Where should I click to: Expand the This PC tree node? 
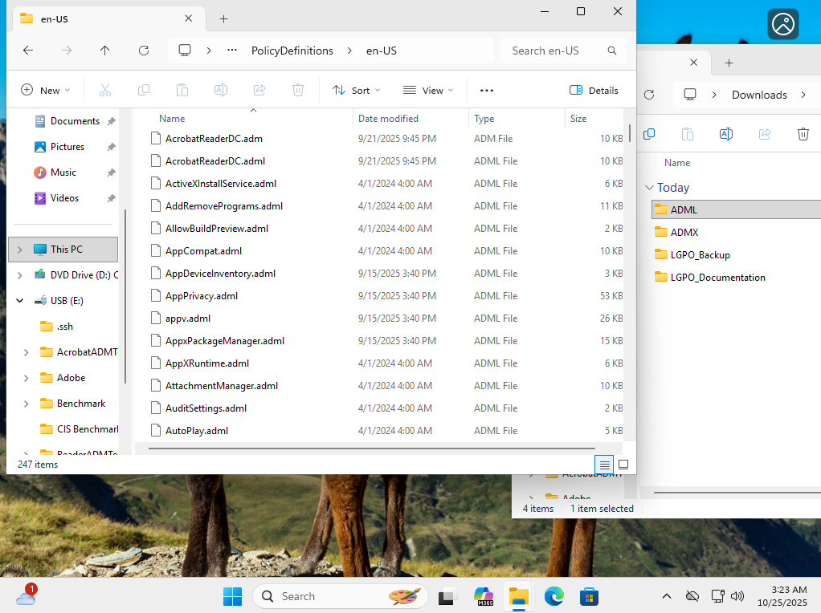click(x=20, y=250)
